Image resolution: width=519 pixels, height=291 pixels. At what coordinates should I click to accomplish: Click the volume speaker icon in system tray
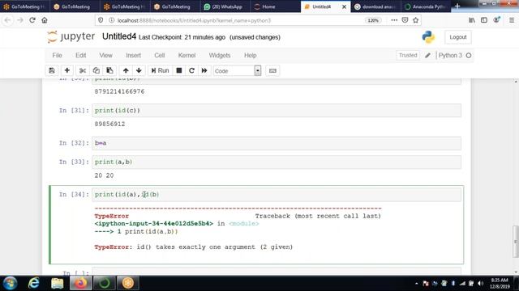pyautogui.click(x=480, y=284)
